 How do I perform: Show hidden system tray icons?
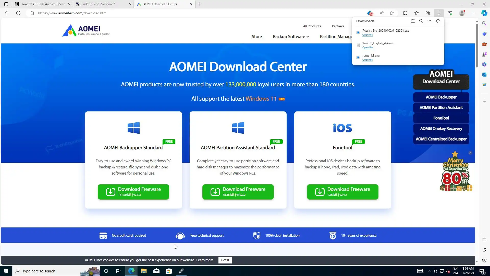click(429, 271)
